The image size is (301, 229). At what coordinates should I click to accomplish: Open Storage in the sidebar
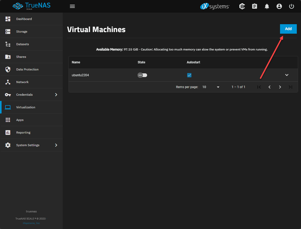point(22,32)
